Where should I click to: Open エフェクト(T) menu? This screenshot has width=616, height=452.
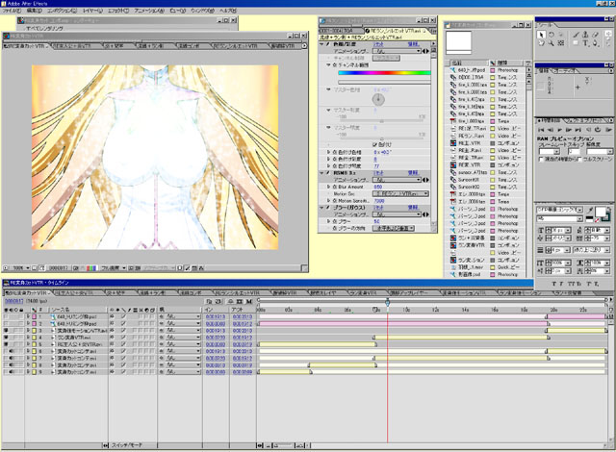118,11
